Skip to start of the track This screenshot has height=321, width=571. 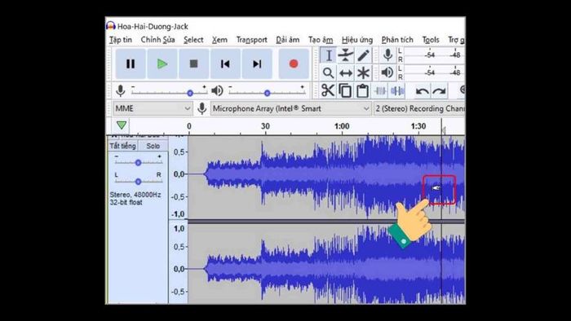pos(225,64)
